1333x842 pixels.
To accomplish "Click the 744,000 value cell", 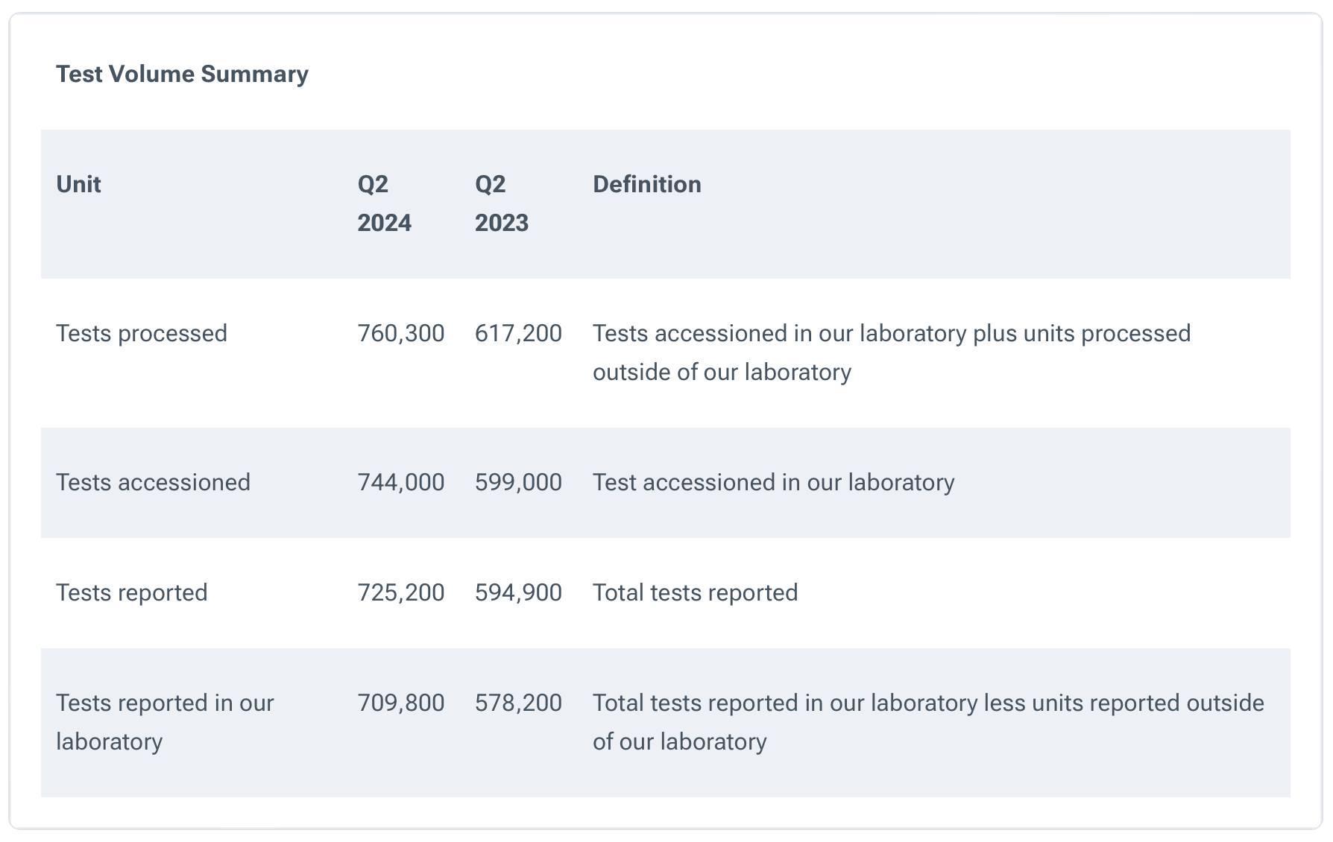I will point(400,482).
